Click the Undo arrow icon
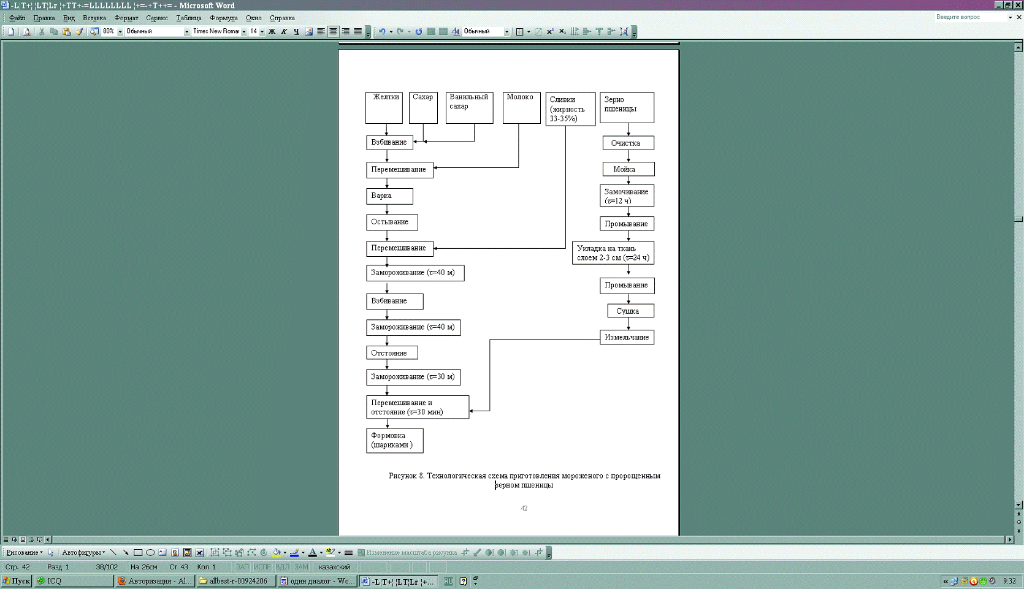This screenshot has width=1024, height=589. [382, 31]
